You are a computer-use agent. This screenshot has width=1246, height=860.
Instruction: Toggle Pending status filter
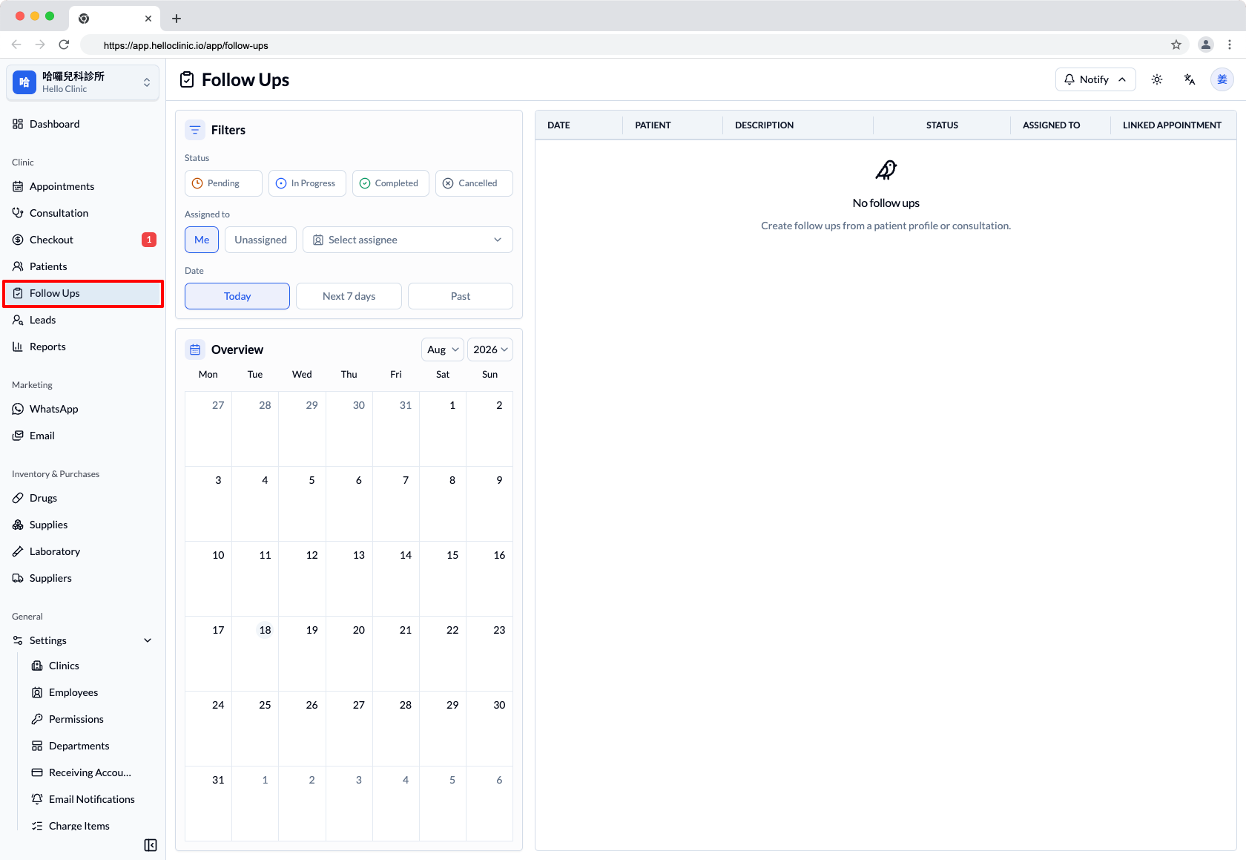[223, 183]
